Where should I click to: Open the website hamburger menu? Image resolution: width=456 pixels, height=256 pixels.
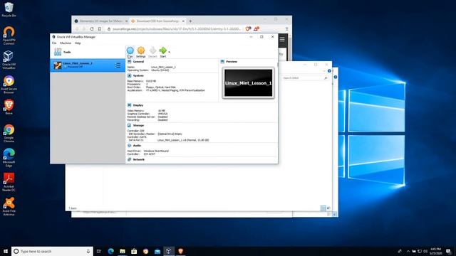(282, 39)
